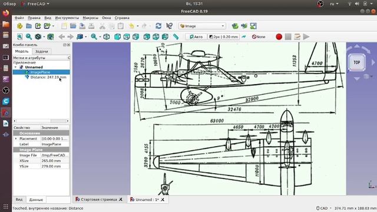Open the link navigation dropdown arrow
The height and width of the screenshot is (212, 377).
click(86, 37)
